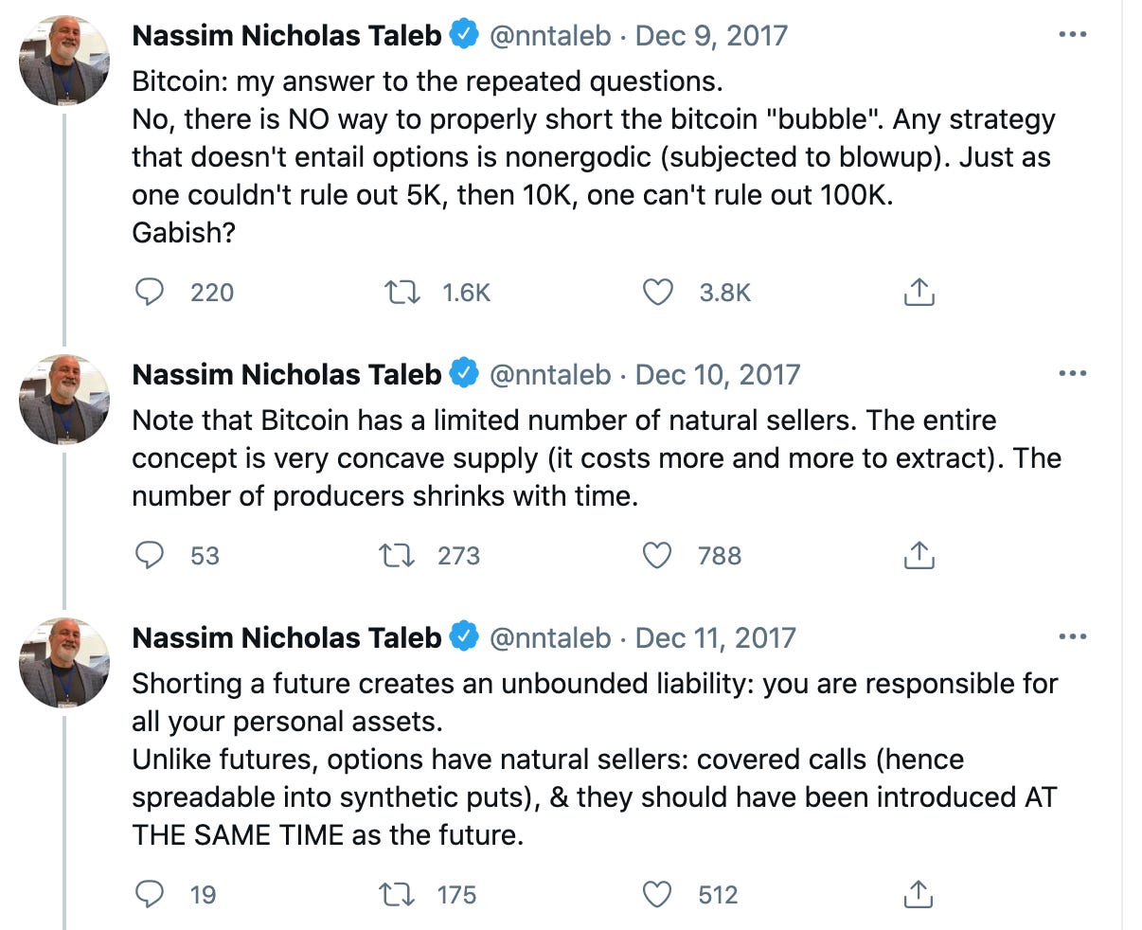Reply to the shorting futures tweet

[x=150, y=894]
